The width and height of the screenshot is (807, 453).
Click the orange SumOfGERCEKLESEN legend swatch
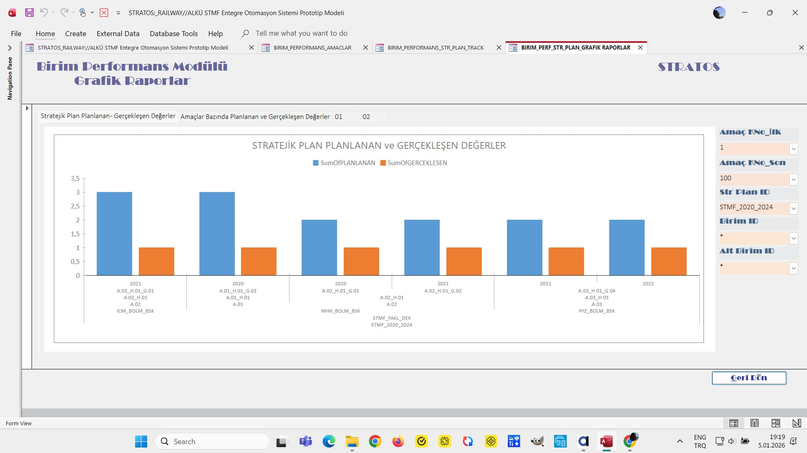[x=383, y=163]
